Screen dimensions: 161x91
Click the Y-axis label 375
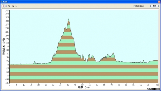click(7, 11)
